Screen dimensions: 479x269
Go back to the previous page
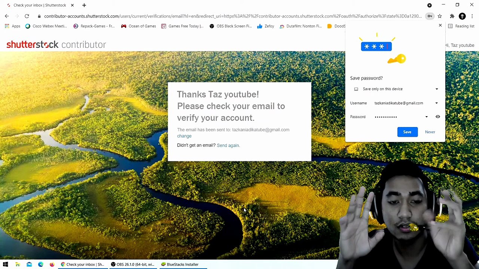click(7, 16)
